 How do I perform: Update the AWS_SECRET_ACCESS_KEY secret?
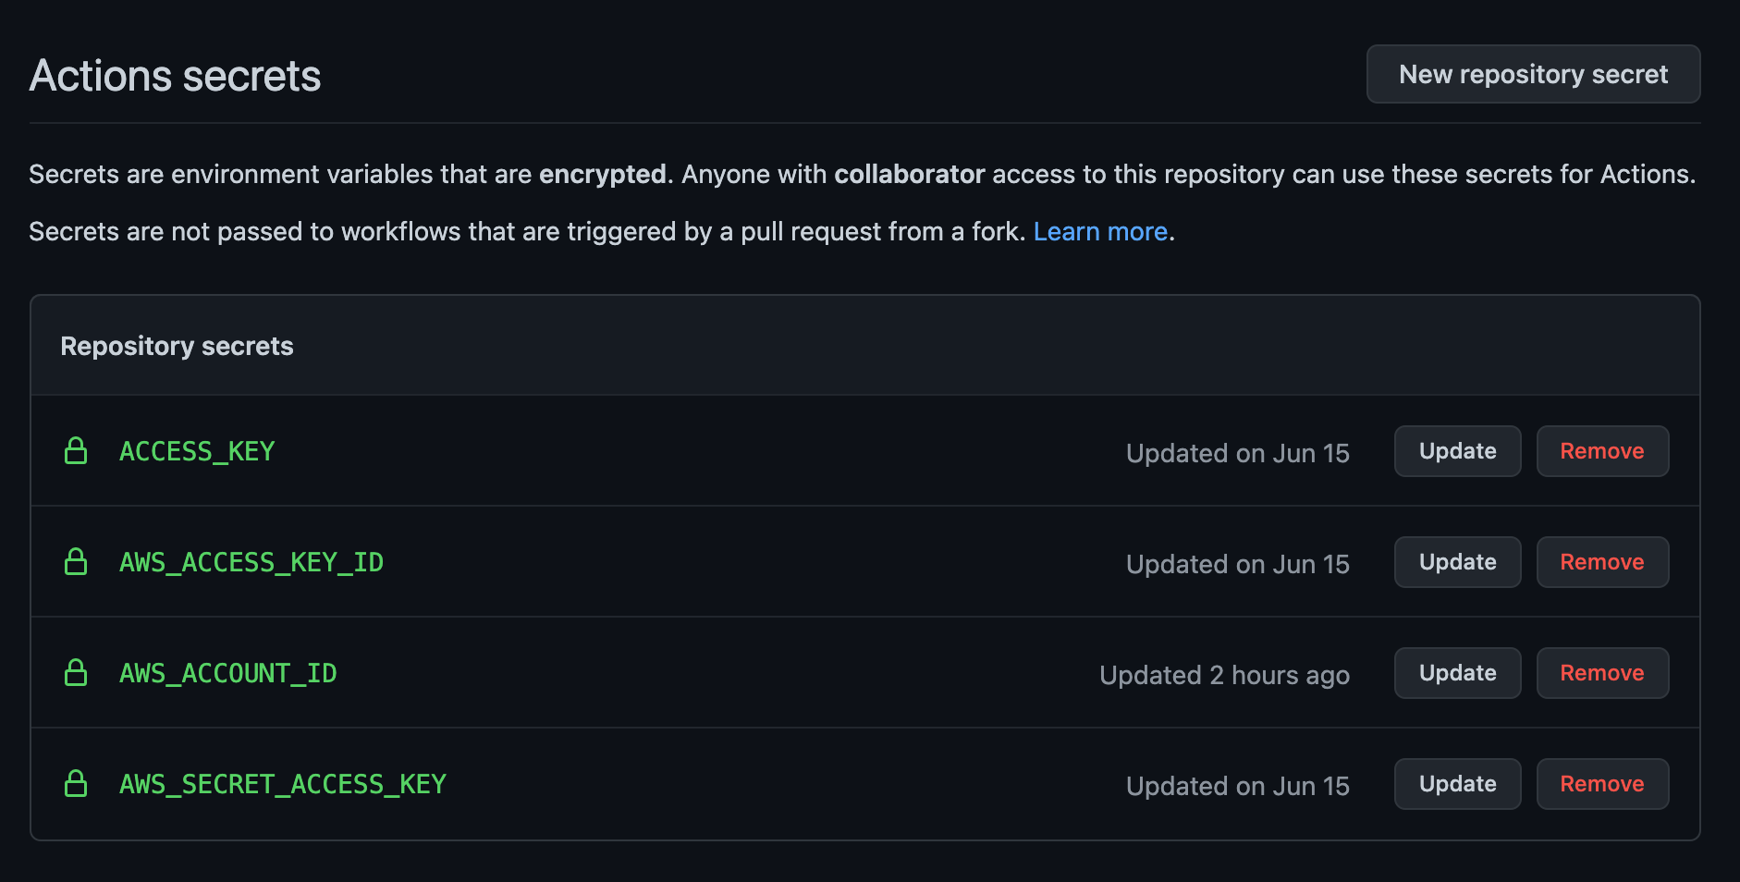pos(1457,784)
